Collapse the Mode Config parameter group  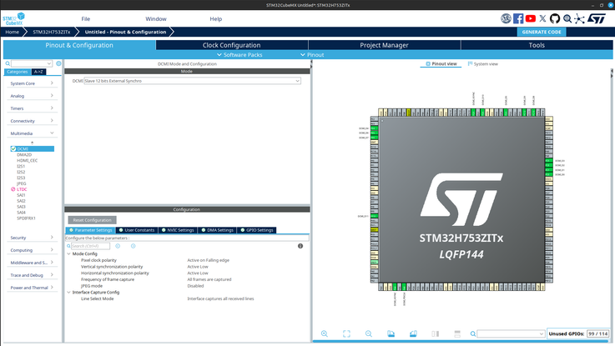[69, 254]
